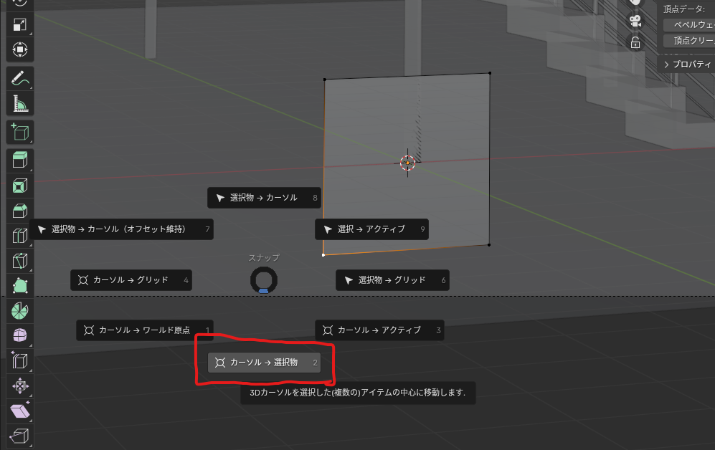Select the Transform tool in toolbar
This screenshot has width=715, height=450.
click(x=20, y=49)
